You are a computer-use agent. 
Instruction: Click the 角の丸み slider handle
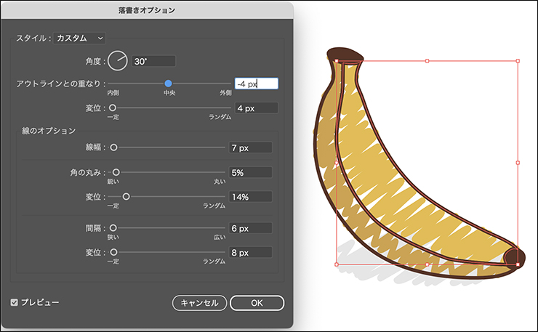(x=113, y=173)
